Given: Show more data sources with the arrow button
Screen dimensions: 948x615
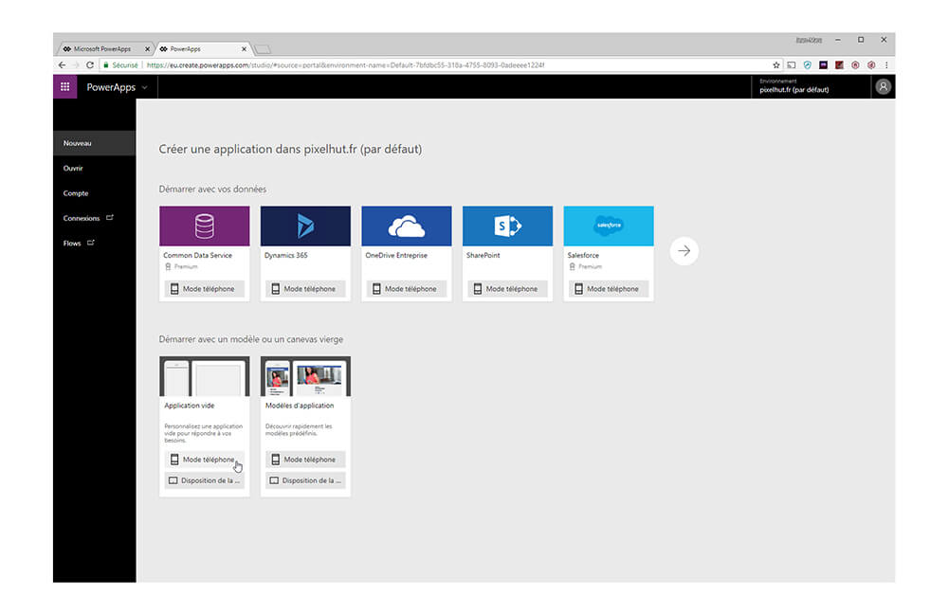Looking at the screenshot, I should [x=684, y=251].
